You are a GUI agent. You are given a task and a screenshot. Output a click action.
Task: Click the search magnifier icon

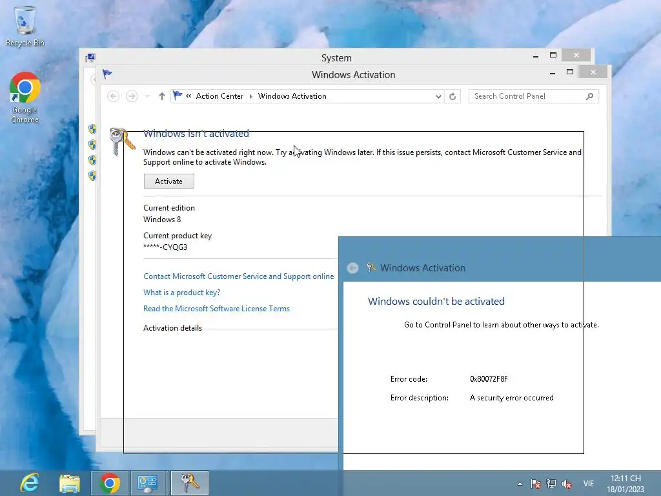(x=590, y=96)
